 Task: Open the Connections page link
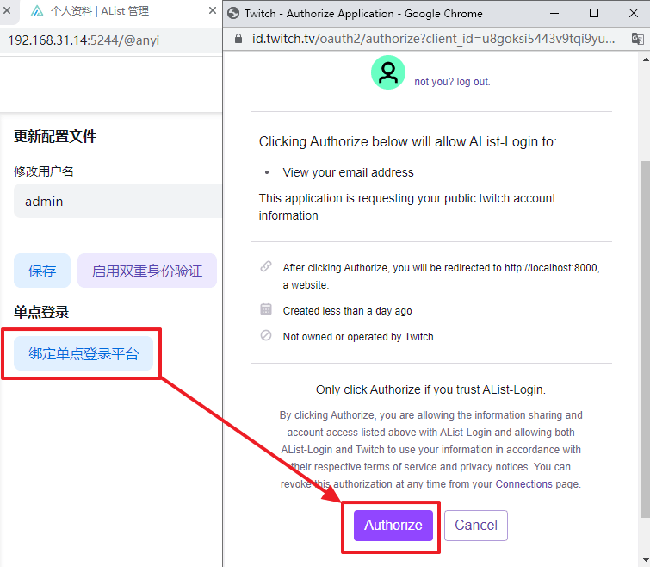coord(524,484)
